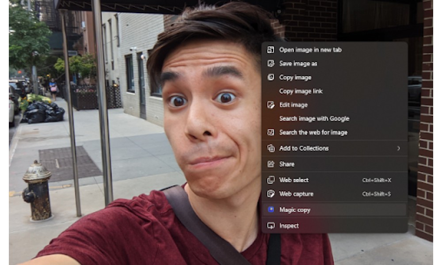Choose Copy image link

coord(301,91)
